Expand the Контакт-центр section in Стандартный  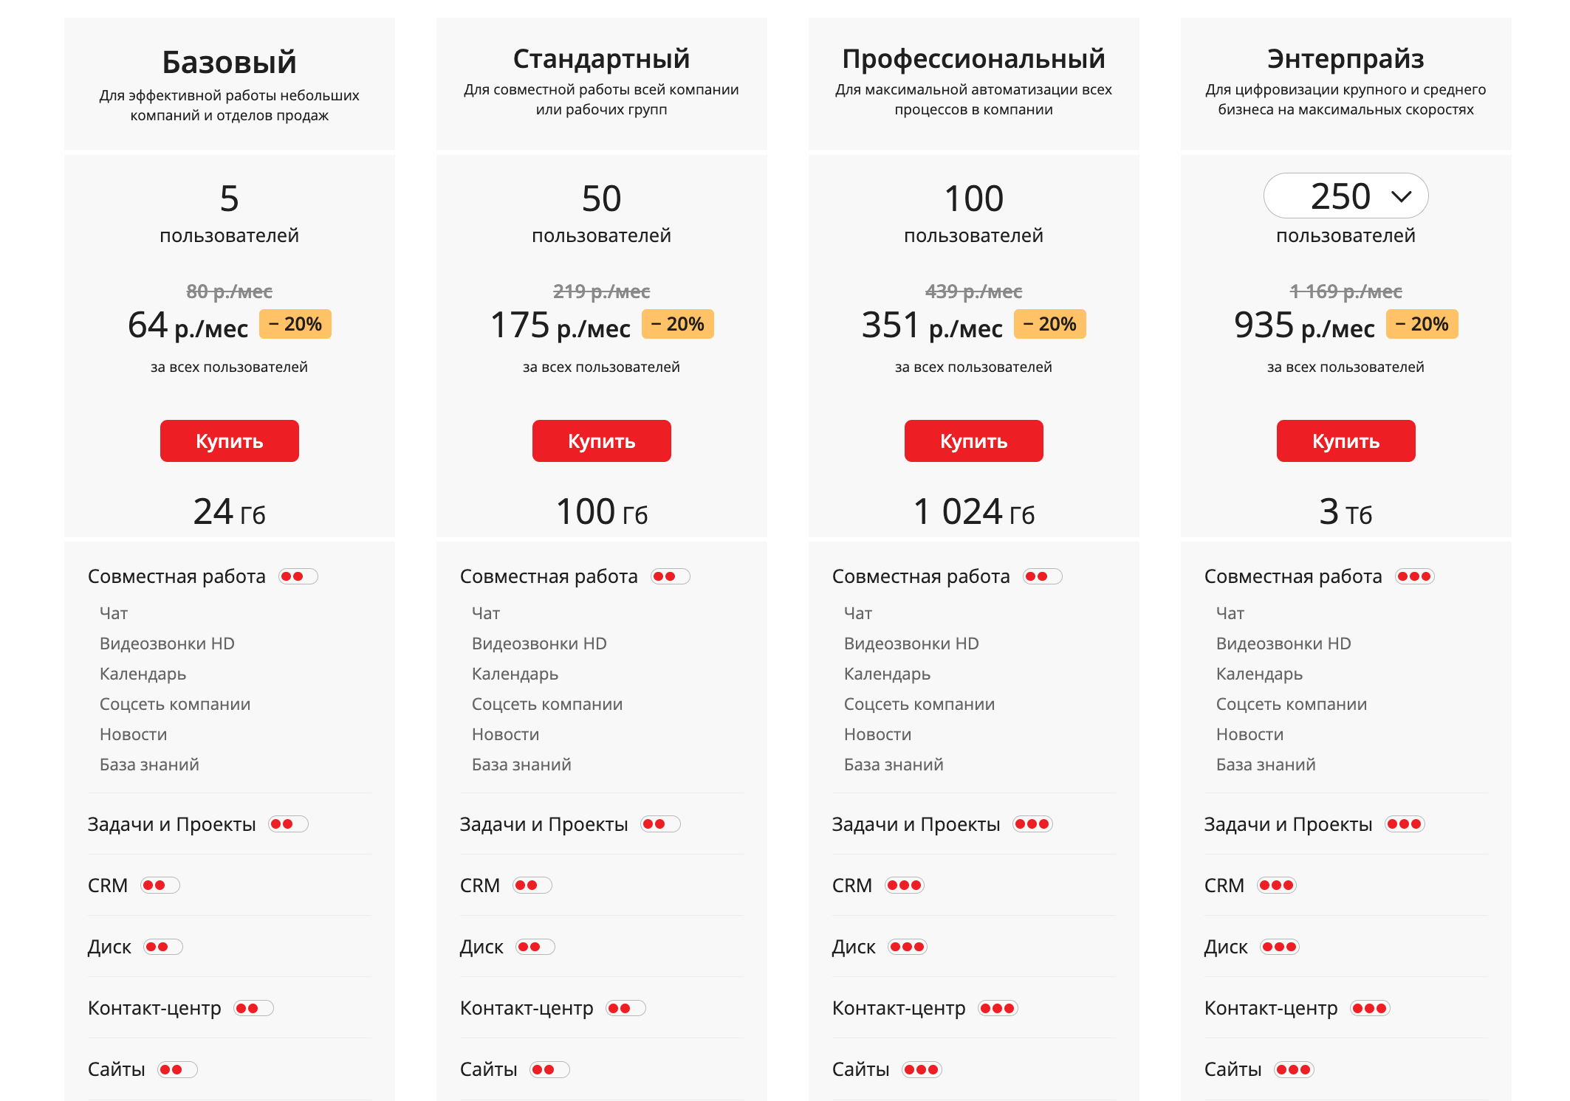coord(526,1008)
